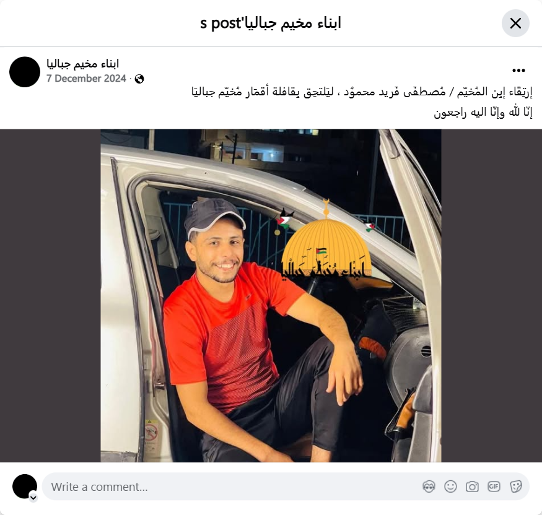Click the Arabic post caption text

click(x=362, y=102)
